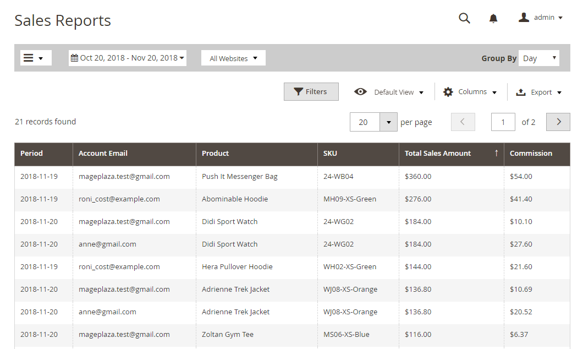Click the Export upload icon
This screenshot has width=583, height=349.
click(x=521, y=92)
